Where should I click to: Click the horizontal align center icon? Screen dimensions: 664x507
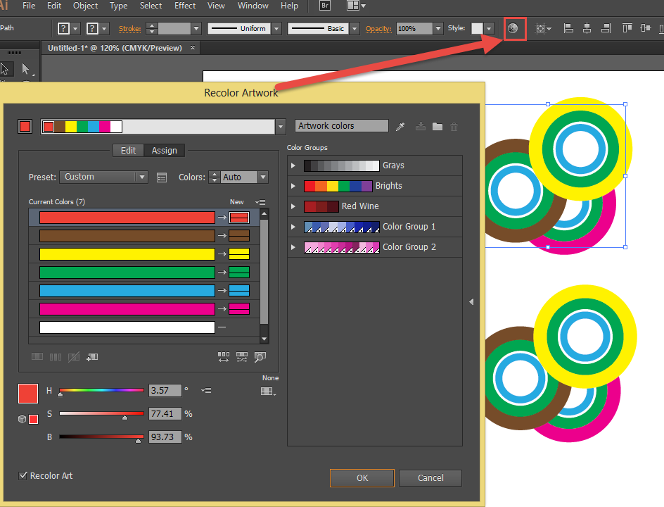pyautogui.click(x=587, y=29)
